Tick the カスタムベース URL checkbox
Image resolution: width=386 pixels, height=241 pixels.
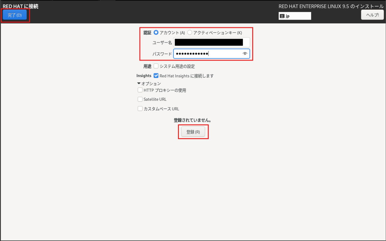pos(140,108)
